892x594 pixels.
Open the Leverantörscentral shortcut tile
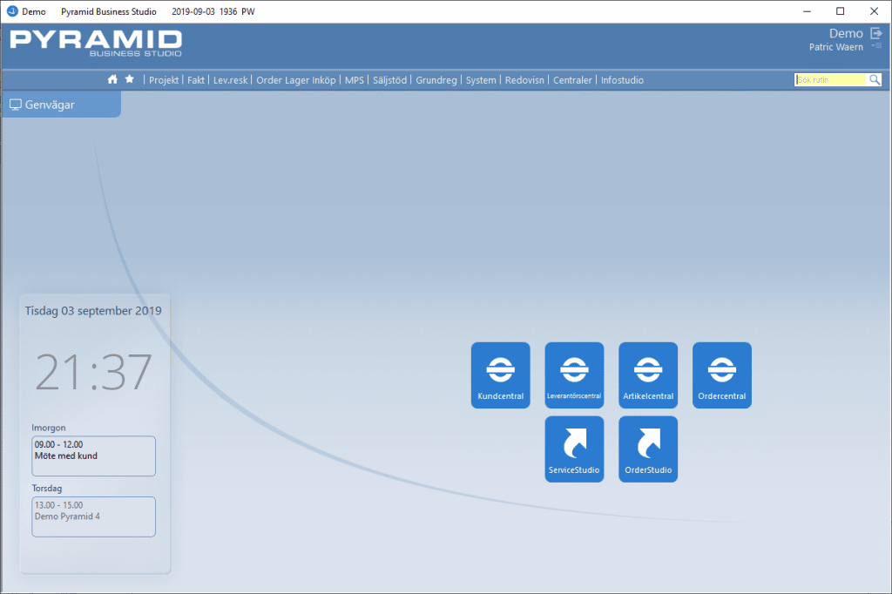574,375
